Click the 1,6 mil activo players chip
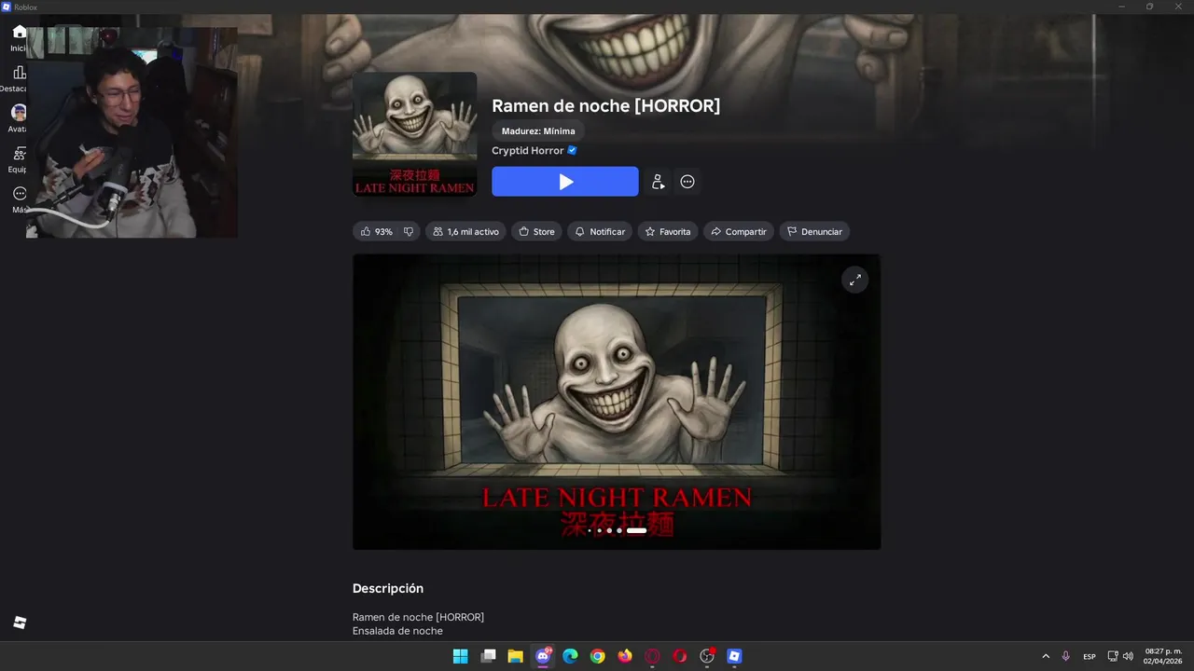 (x=465, y=231)
